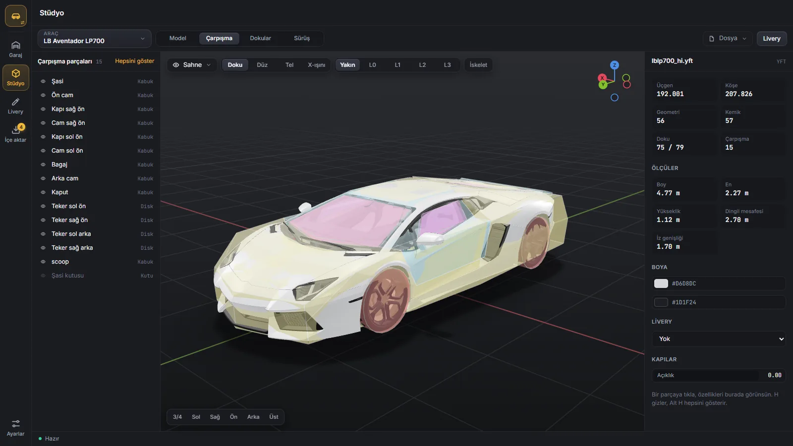Click the X axis gizmo handle
The image size is (793, 446).
click(x=602, y=78)
